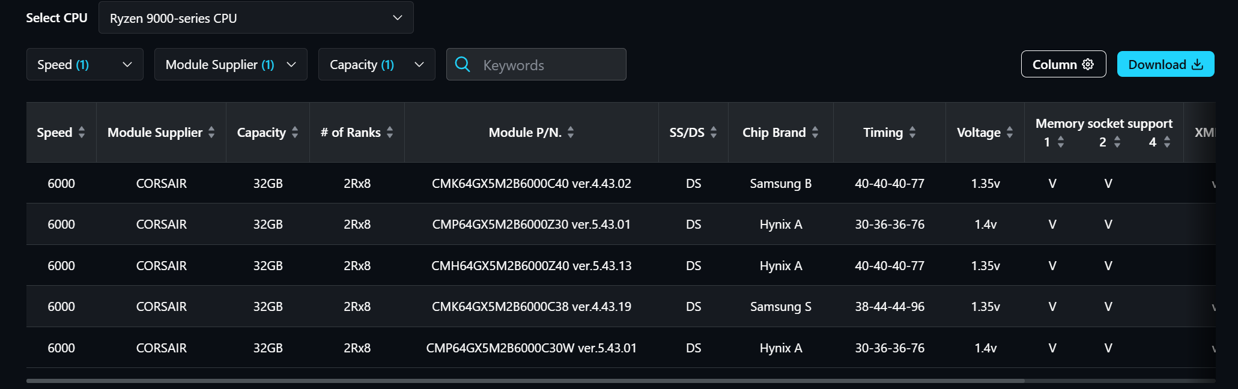This screenshot has height=389, width=1238.
Task: Click the SS/DS sort arrows
Action: coord(714,133)
